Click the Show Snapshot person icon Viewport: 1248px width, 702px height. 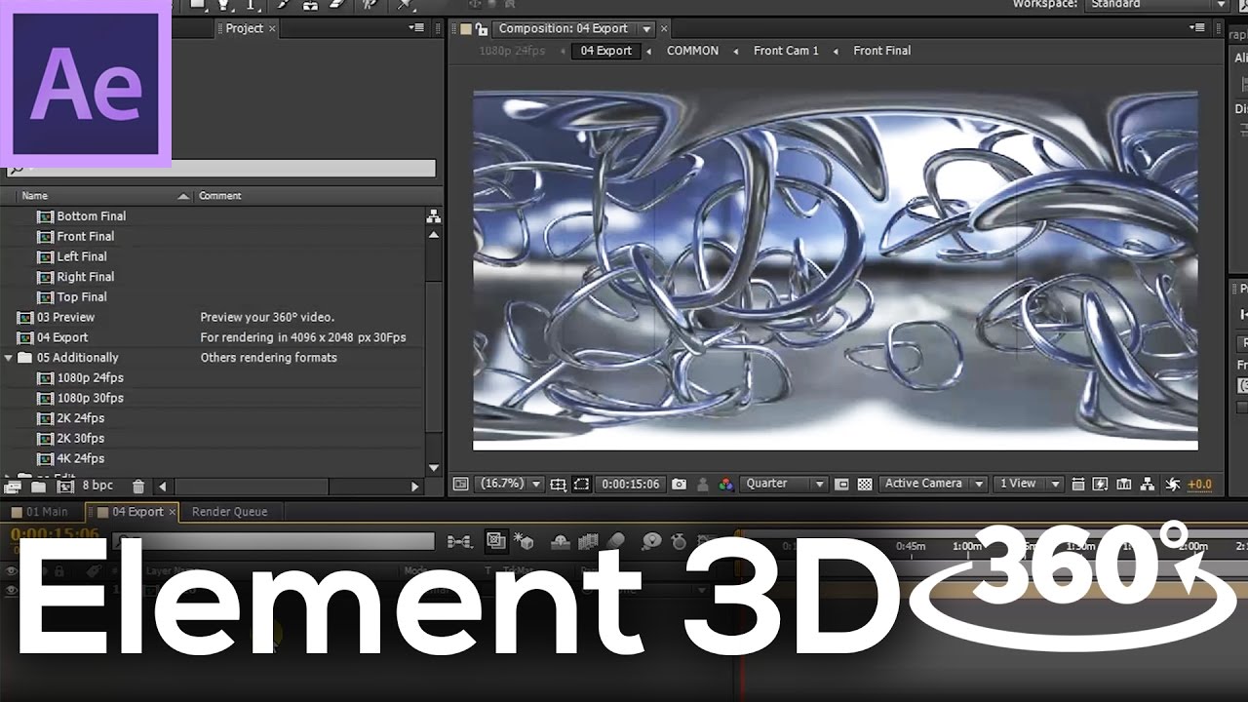[702, 484]
